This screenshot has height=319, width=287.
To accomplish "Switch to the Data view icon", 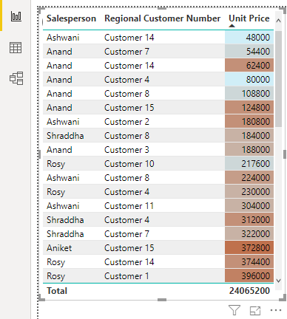I will (x=16, y=47).
